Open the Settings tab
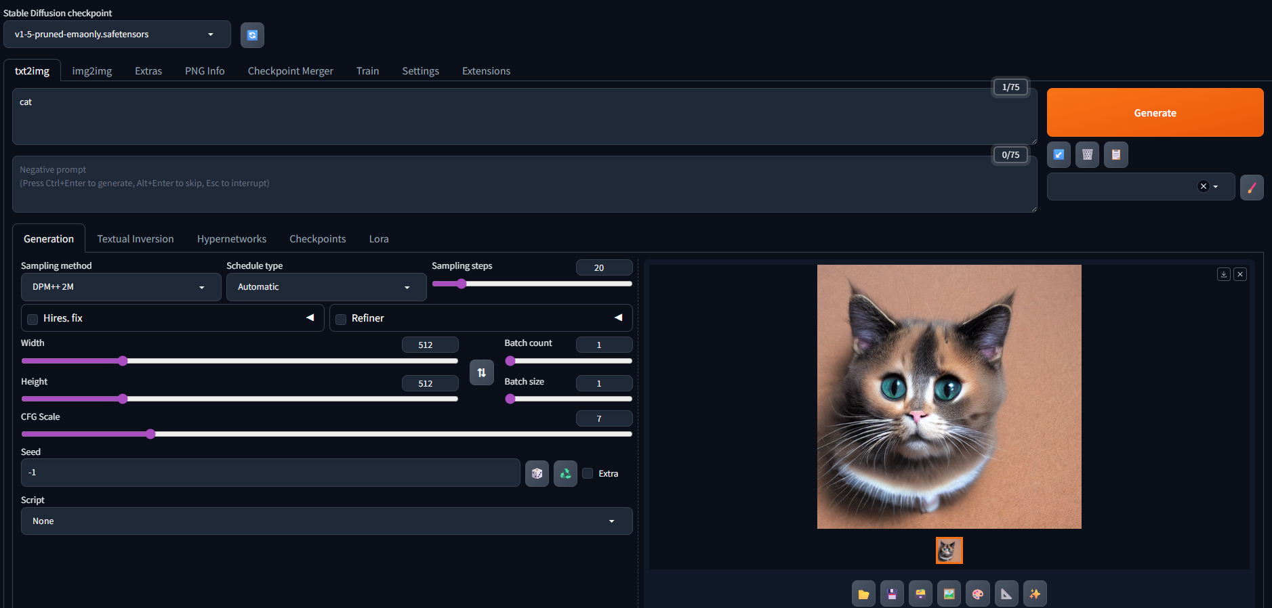The width and height of the screenshot is (1272, 608). coord(420,71)
